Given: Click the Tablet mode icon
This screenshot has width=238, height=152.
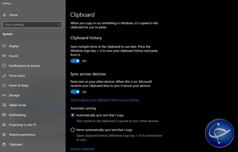Looking at the screenshot, I should pyautogui.click(x=4, y=105).
